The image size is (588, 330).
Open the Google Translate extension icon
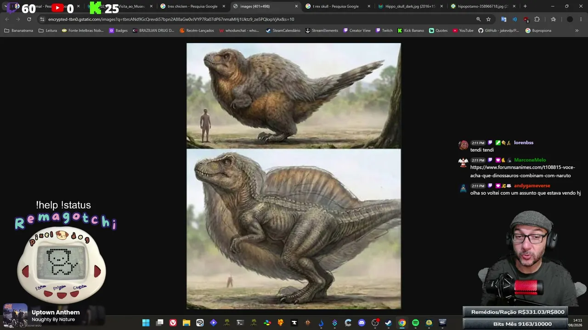[503, 19]
